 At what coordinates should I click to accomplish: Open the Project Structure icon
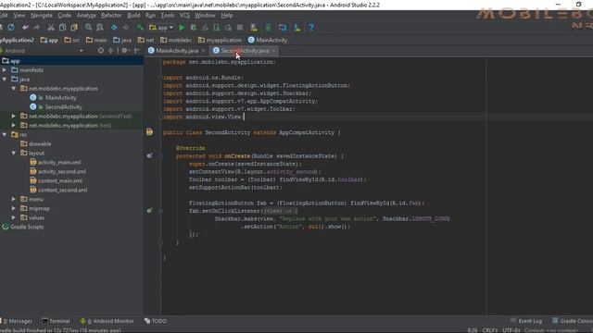tap(283, 28)
